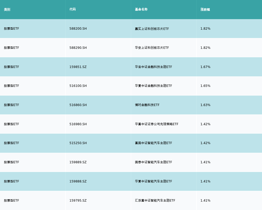
Task: Select code 516980.SH
Action: [x=78, y=124]
